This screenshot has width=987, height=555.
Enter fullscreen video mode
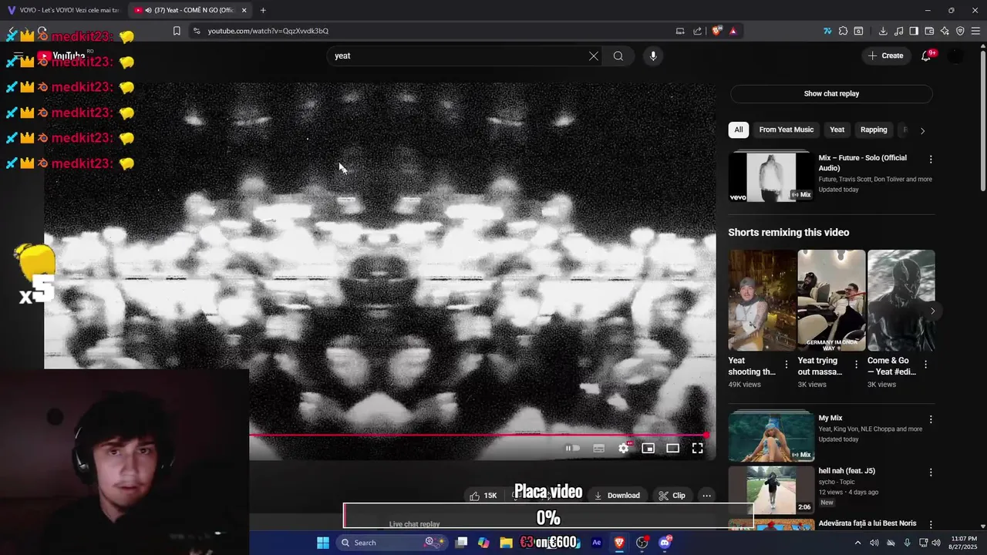click(697, 448)
